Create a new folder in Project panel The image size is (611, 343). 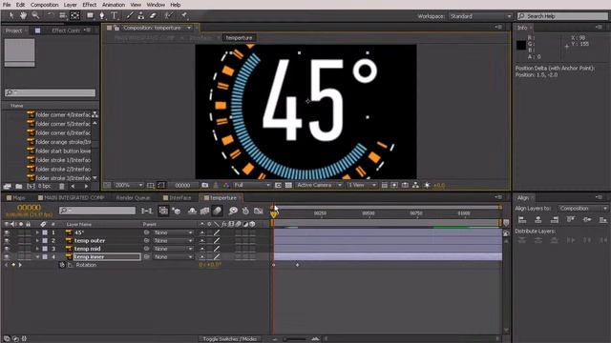[x=19, y=187]
